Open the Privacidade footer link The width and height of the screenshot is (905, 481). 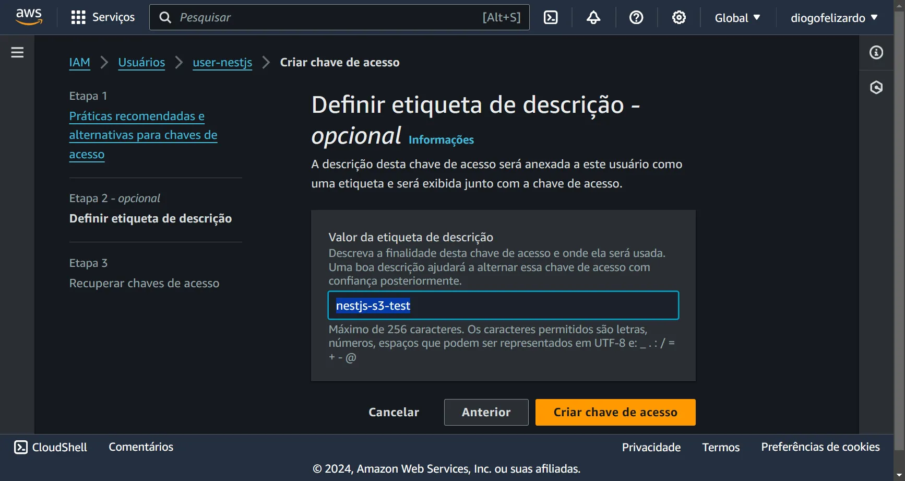(651, 447)
